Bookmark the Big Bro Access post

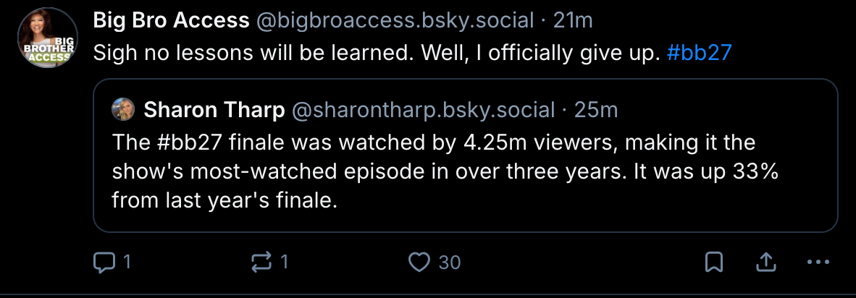click(x=713, y=262)
